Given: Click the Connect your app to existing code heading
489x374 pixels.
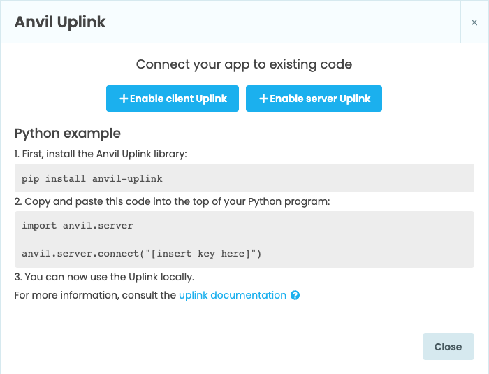Looking at the screenshot, I should pyautogui.click(x=244, y=64).
